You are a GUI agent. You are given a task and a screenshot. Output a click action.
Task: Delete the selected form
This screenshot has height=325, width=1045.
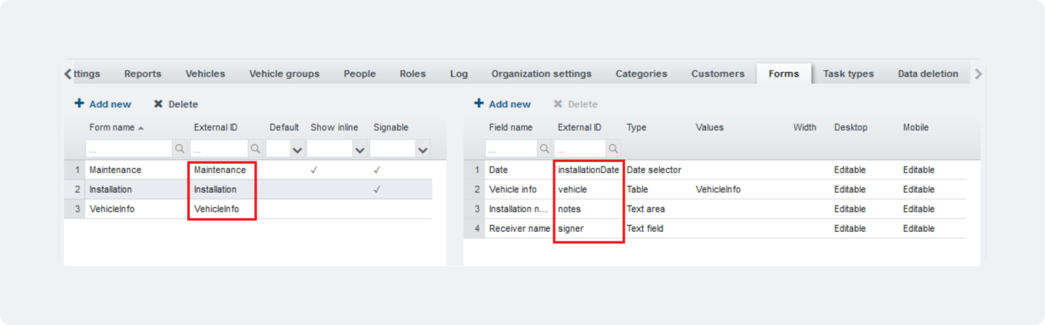pos(176,104)
